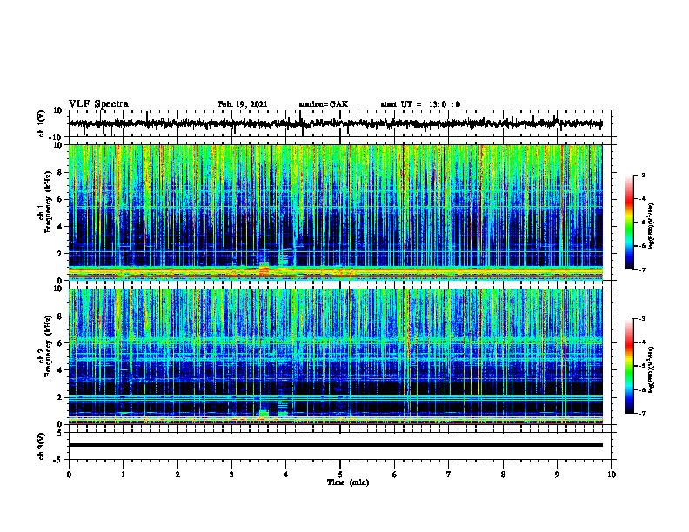689x532 pixels.
Task: Click the '4' tick on the time axis
Action: pos(286,475)
